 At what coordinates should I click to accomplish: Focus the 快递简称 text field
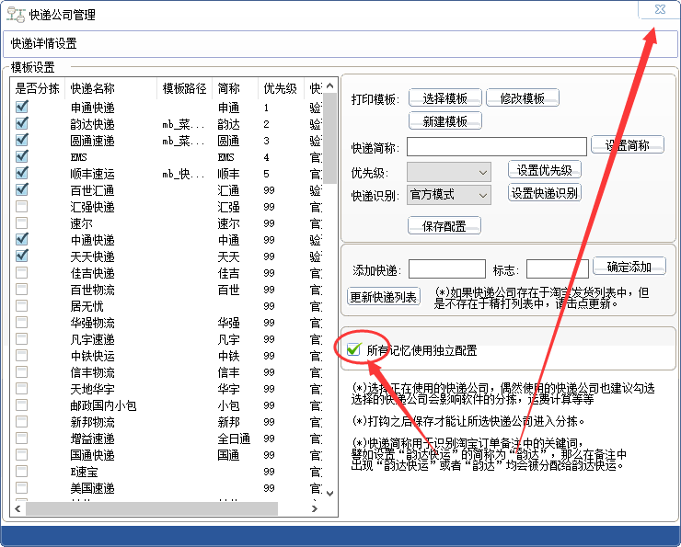click(496, 147)
